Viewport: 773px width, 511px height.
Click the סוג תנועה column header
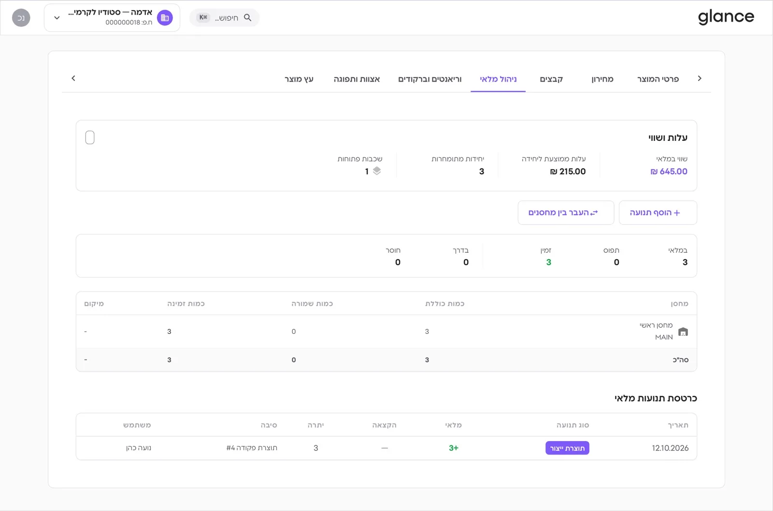coord(573,425)
